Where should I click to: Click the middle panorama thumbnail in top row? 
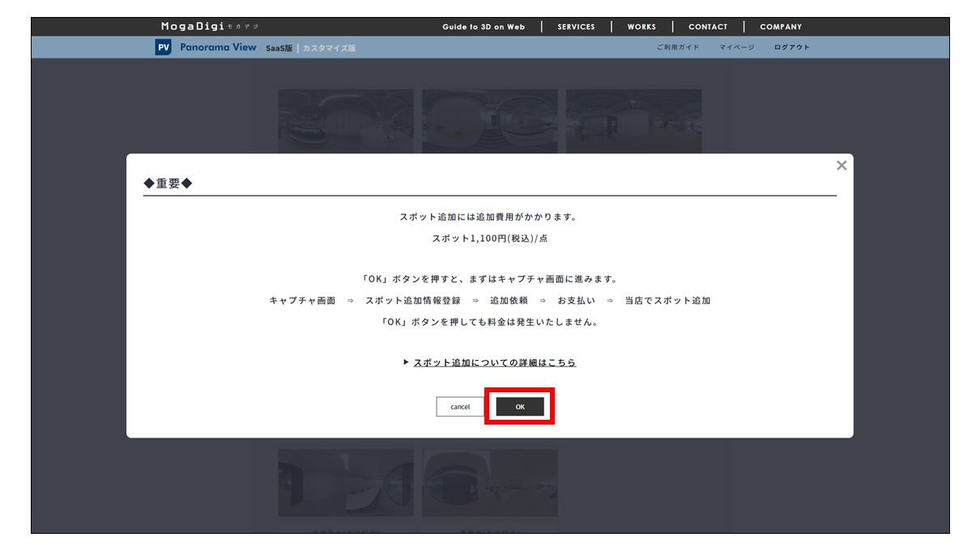[x=490, y=121]
